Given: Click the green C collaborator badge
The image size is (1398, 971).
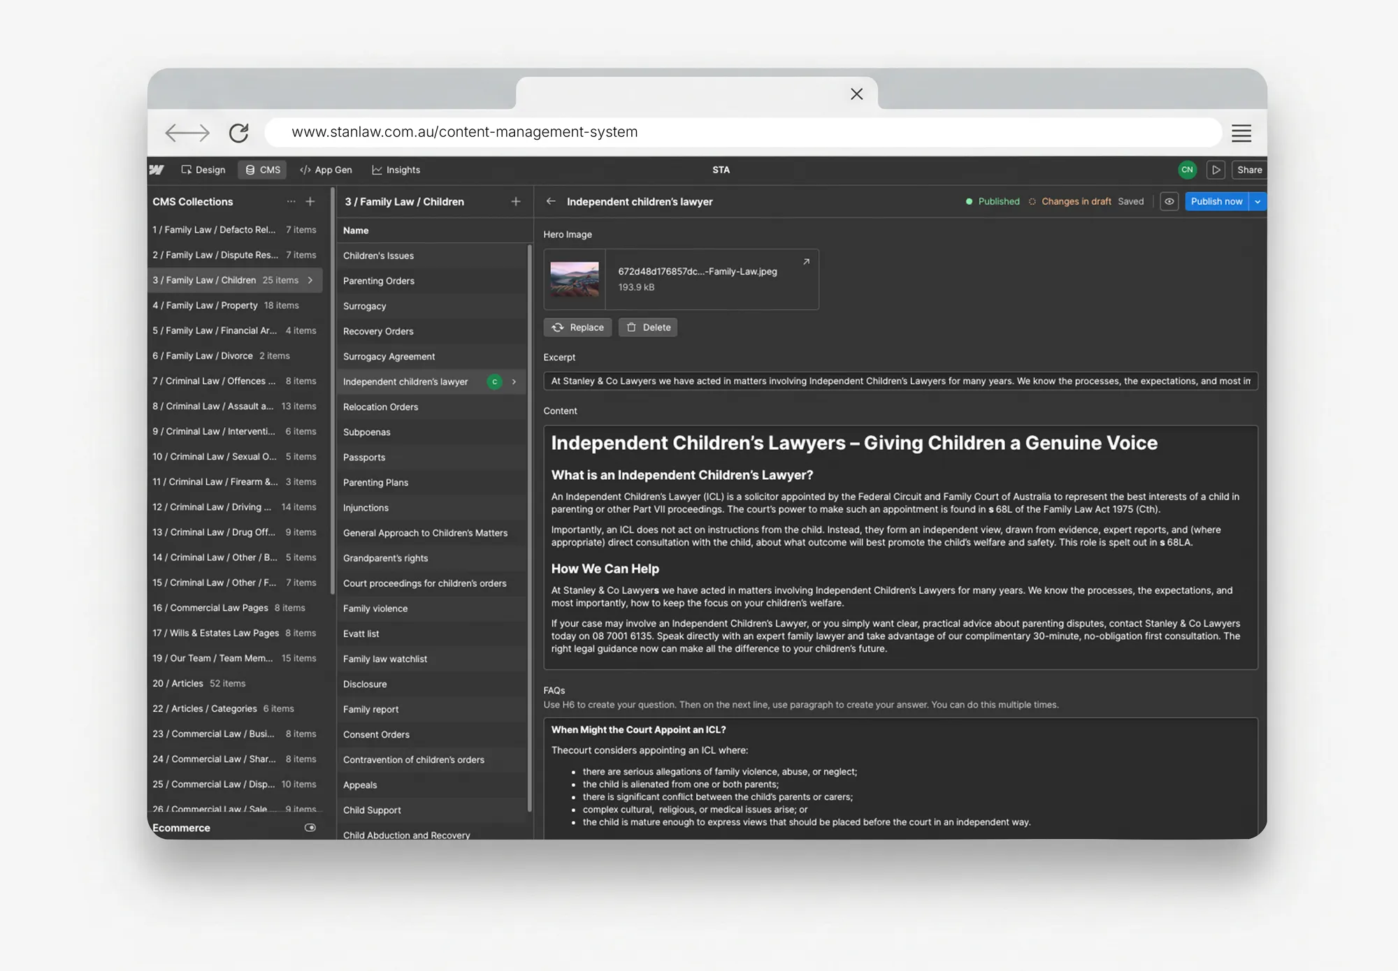Looking at the screenshot, I should 495,381.
